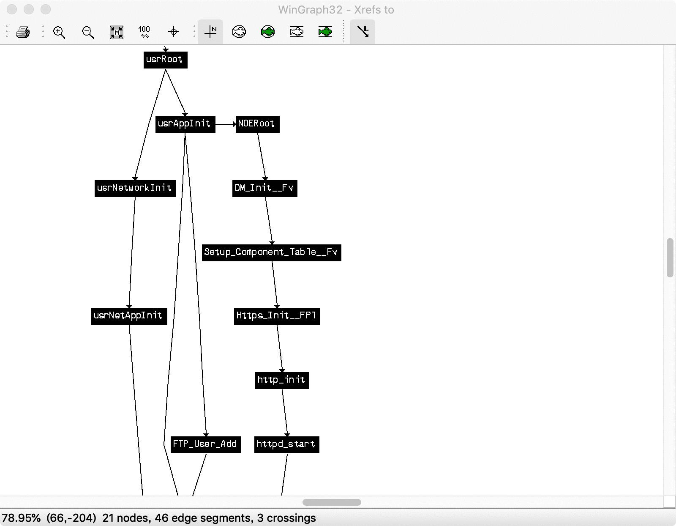Click the usrNetAppInit node

129,316
